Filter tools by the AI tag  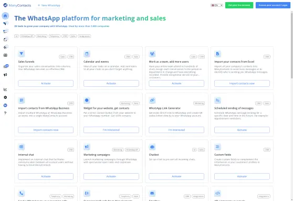pos(16,36)
